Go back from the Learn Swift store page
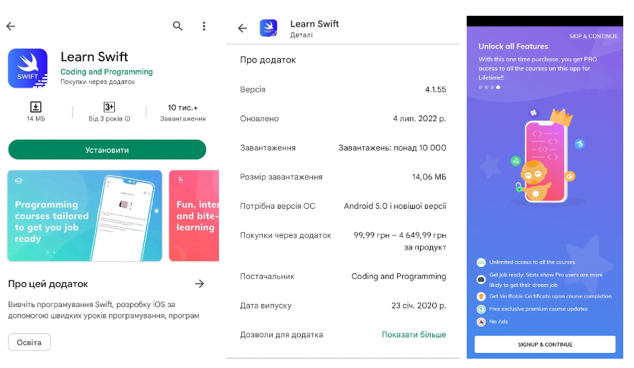Image resolution: width=634 pixels, height=368 pixels. click(11, 27)
